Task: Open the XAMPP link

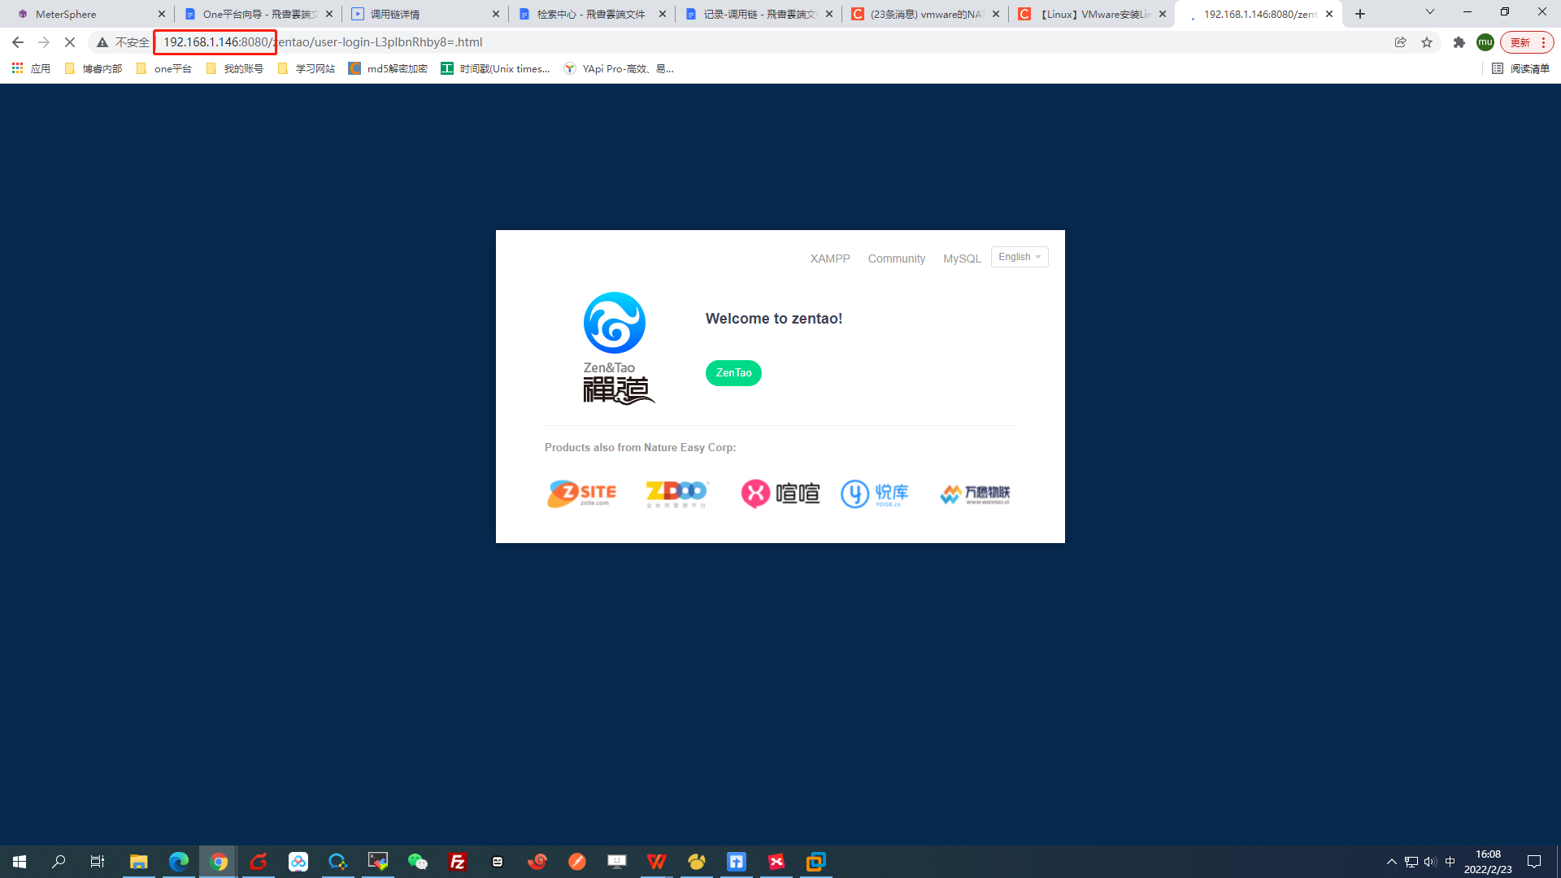Action: tap(830, 259)
